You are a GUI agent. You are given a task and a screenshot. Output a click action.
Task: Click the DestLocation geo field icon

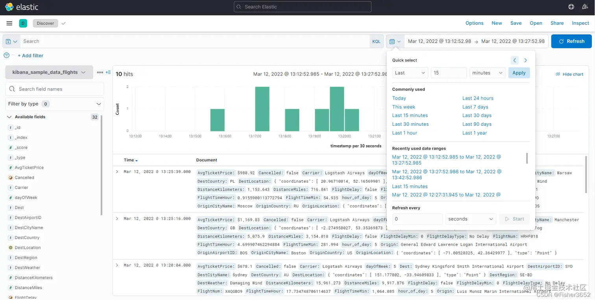[x=11, y=248]
